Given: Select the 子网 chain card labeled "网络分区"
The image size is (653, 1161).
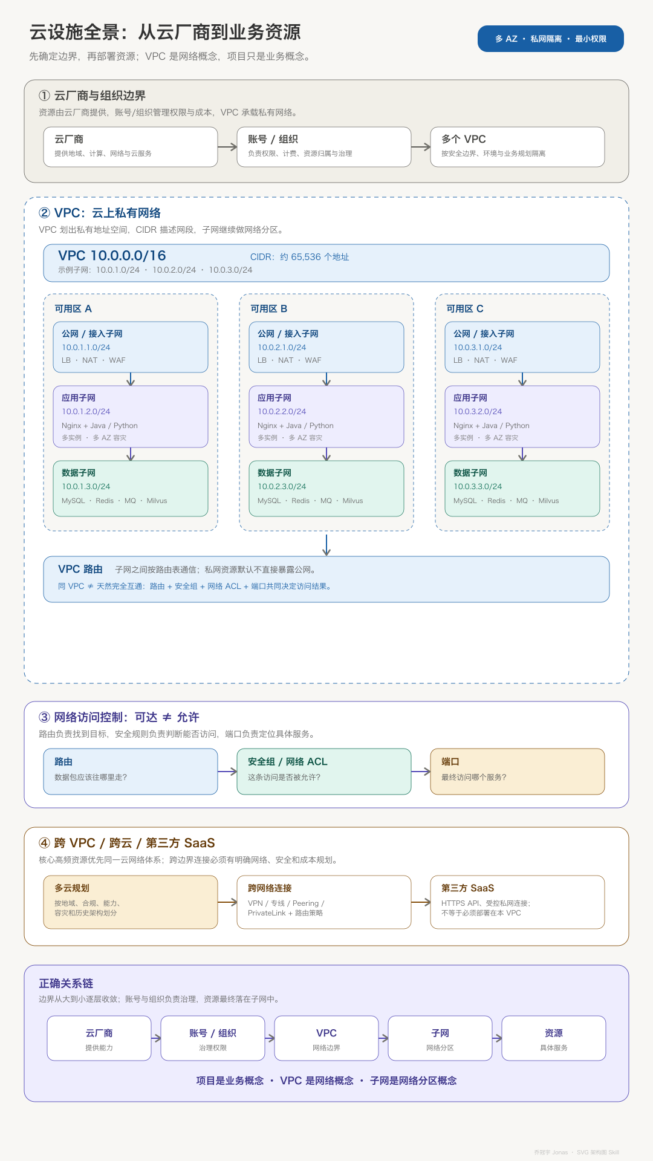Looking at the screenshot, I should click(x=440, y=1038).
